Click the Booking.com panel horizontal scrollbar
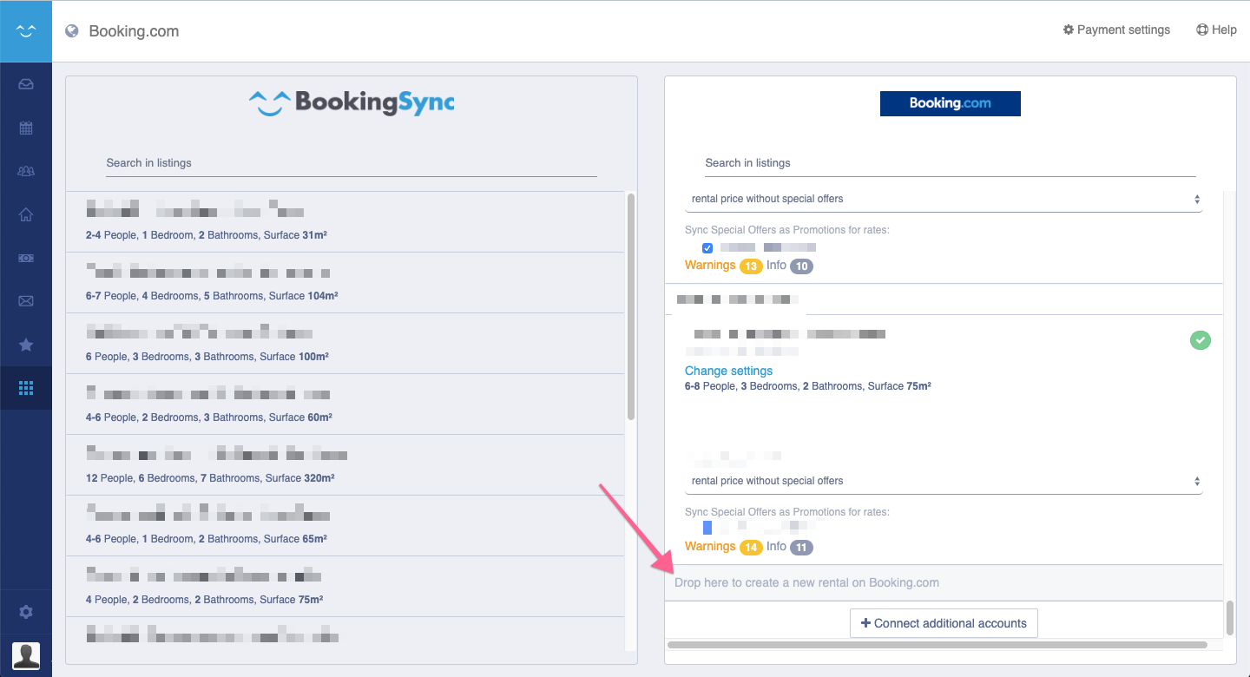 (937, 645)
